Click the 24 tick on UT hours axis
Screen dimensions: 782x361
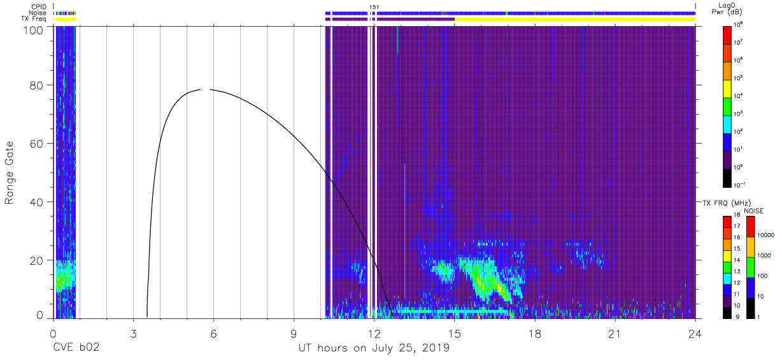point(695,333)
